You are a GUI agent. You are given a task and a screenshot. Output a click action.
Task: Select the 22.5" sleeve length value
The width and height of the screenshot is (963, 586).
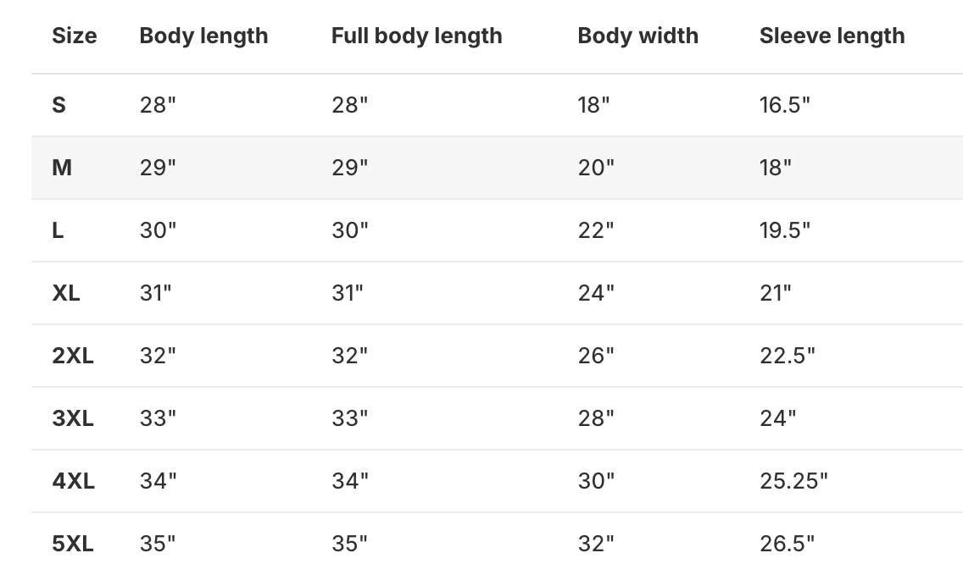pyautogui.click(x=787, y=356)
